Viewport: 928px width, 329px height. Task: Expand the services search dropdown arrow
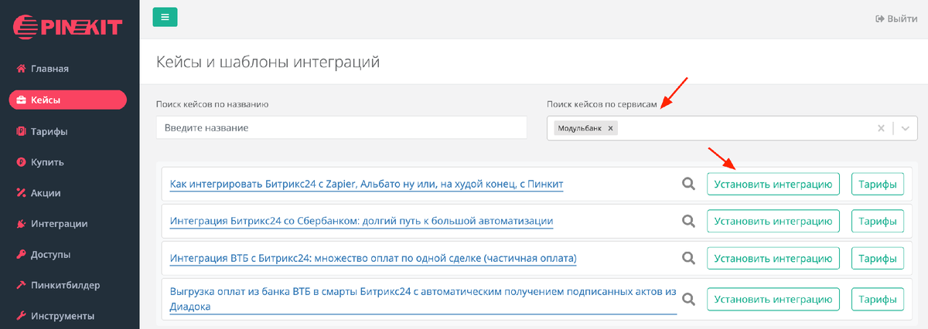point(905,128)
